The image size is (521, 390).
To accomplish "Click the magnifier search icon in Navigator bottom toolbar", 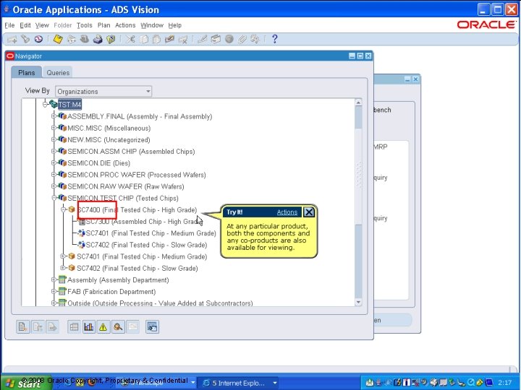I will click(118, 327).
